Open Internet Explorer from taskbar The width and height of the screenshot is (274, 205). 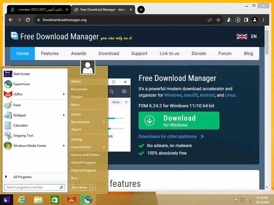22,200
